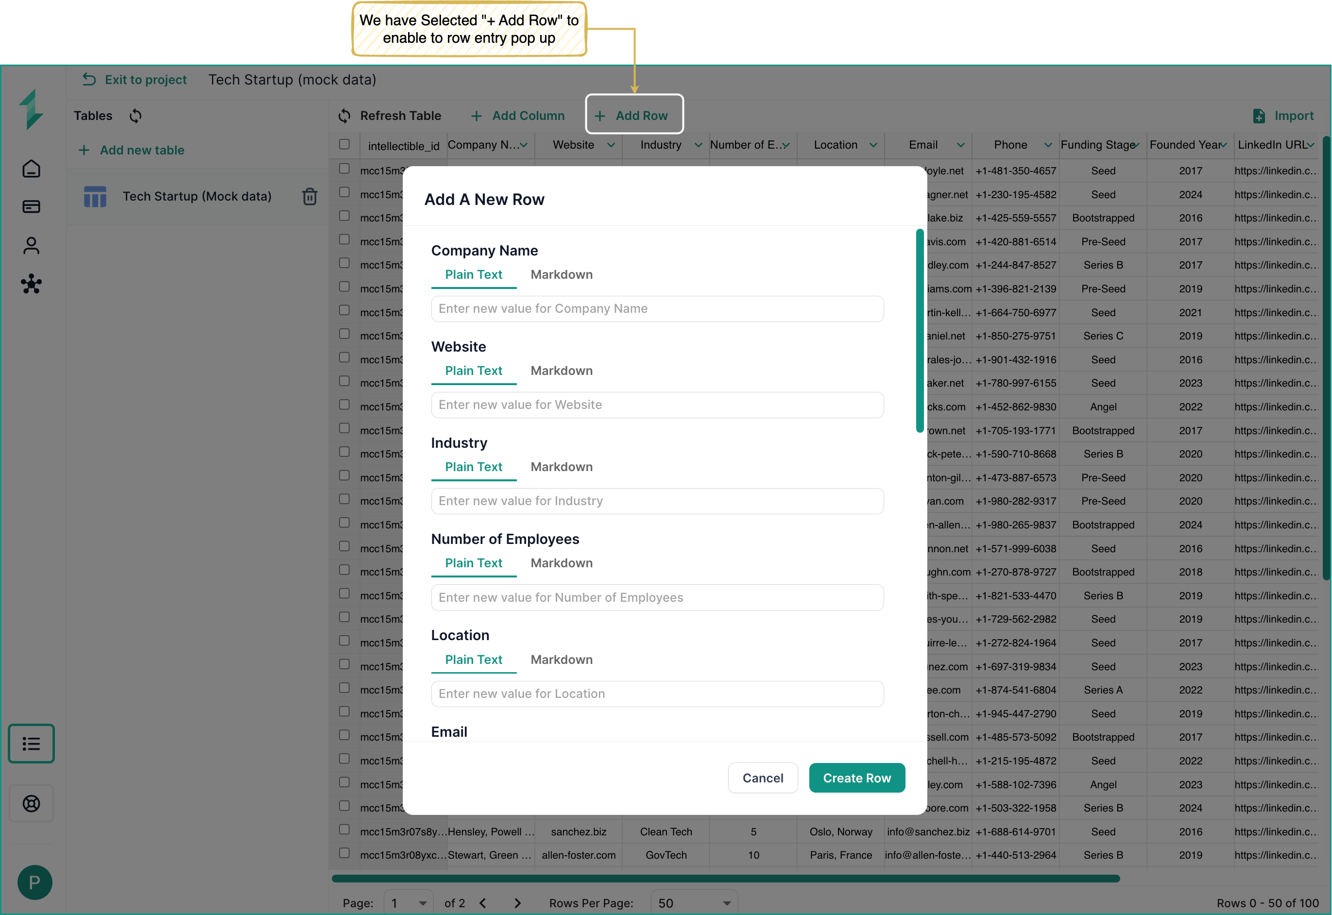Delete Tech Startup table via trash icon

[x=309, y=197]
